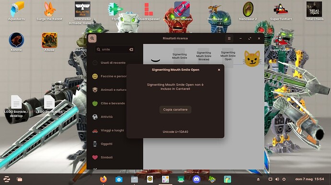
Task: Open the Pixel Wheels desktop icon
Action: tap(182, 11)
